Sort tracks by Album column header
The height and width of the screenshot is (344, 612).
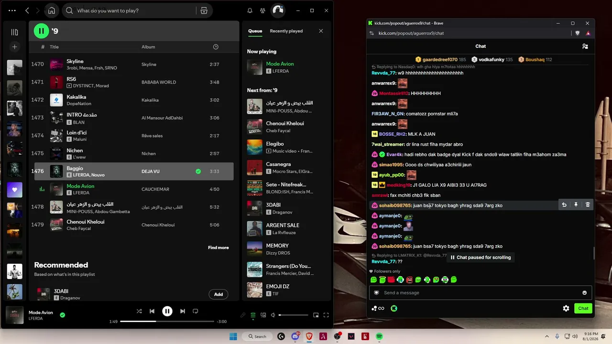[x=148, y=47]
